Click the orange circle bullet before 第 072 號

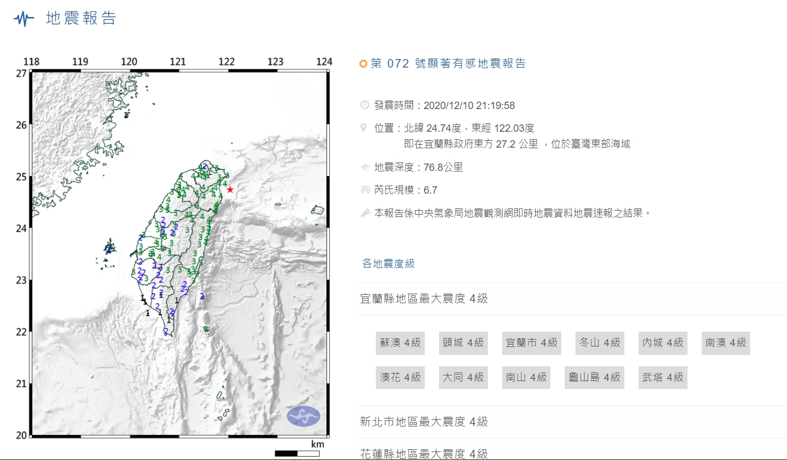coord(363,64)
